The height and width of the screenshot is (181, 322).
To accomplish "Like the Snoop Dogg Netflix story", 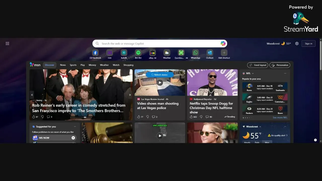I will (x=191, y=117).
